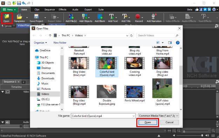Click the new project icon in title bar
This screenshot has width=219, height=138.
[x=9, y=3]
